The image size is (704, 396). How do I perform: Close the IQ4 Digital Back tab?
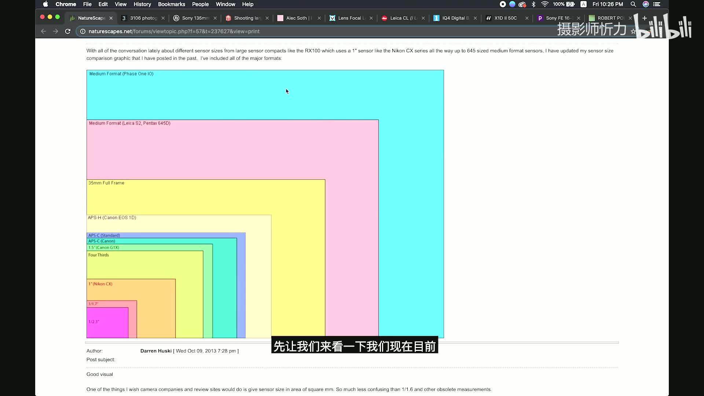[x=476, y=18]
